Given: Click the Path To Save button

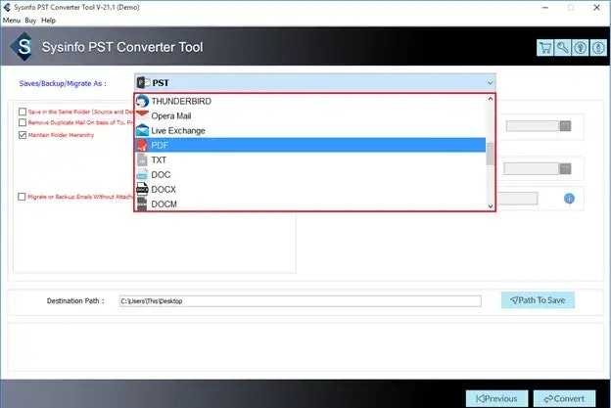Looking at the screenshot, I should click(x=538, y=300).
